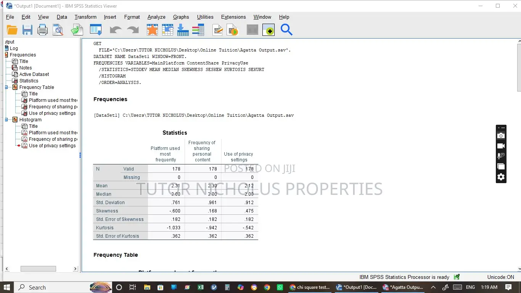Click the microphone icon on recorder panel
Screen dimensions: 521x293
(501, 156)
